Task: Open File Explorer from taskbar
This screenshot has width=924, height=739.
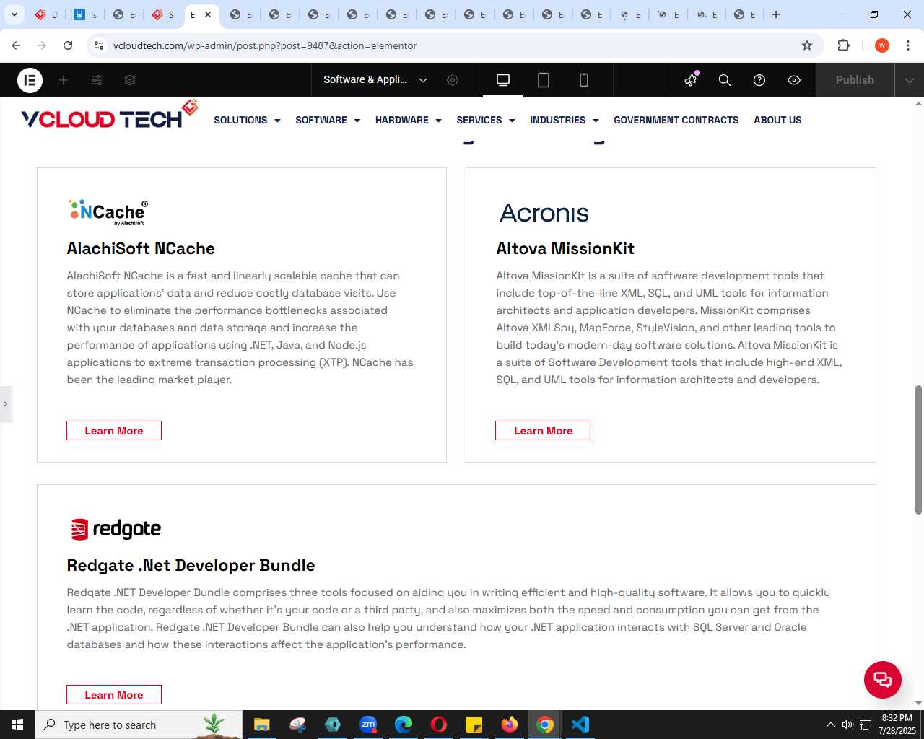Action: click(261, 725)
